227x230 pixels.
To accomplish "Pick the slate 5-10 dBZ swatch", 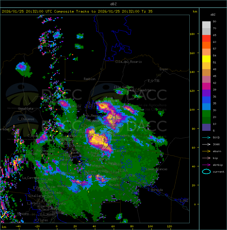I will (206, 127).
